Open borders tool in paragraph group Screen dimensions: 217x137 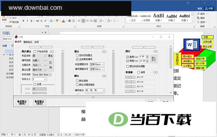click(x=115, y=21)
